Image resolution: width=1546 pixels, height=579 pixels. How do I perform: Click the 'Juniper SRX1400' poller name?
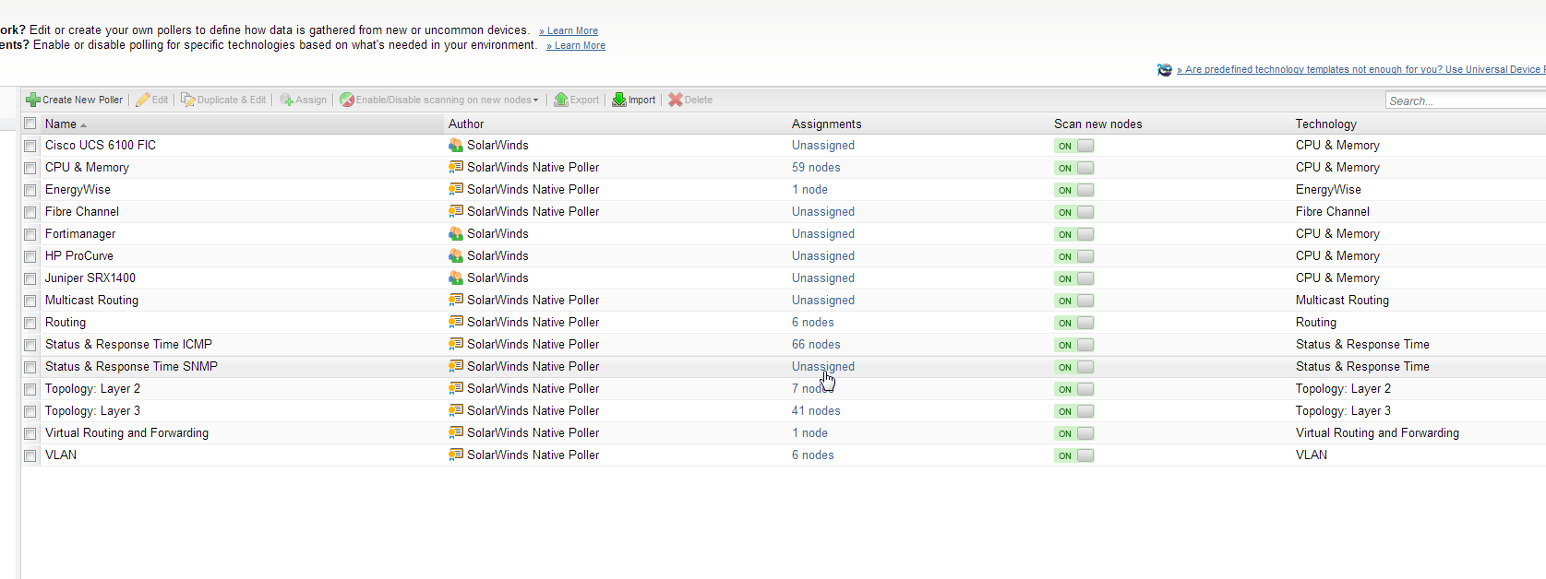[x=90, y=278]
